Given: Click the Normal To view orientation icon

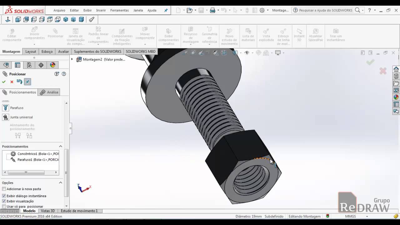Looking at the screenshot, I should [8, 20].
